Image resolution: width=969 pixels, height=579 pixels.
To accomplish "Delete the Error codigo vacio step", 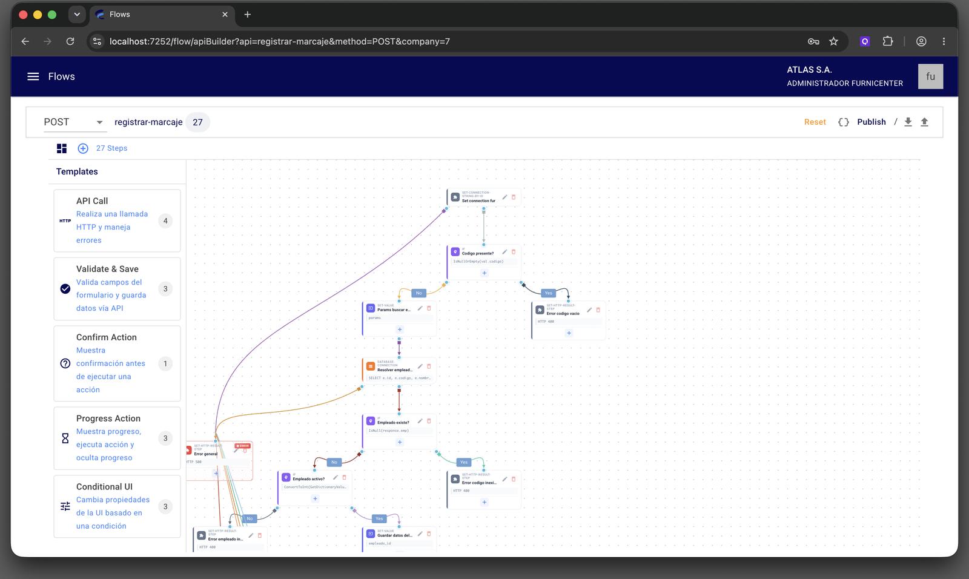I will pos(598,309).
